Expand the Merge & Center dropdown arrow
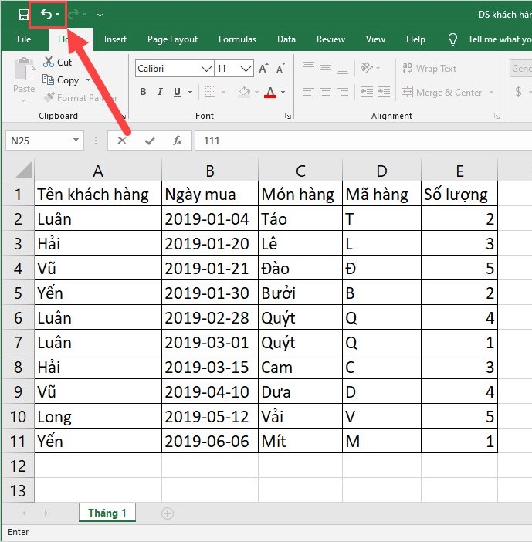532x542 pixels. point(491,93)
